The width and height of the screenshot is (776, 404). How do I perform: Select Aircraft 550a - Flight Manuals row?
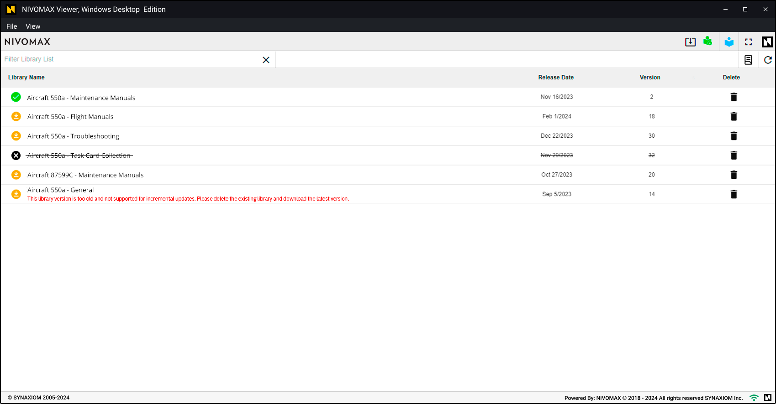[388, 117]
